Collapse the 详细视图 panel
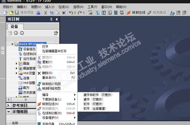 (9, 112)
